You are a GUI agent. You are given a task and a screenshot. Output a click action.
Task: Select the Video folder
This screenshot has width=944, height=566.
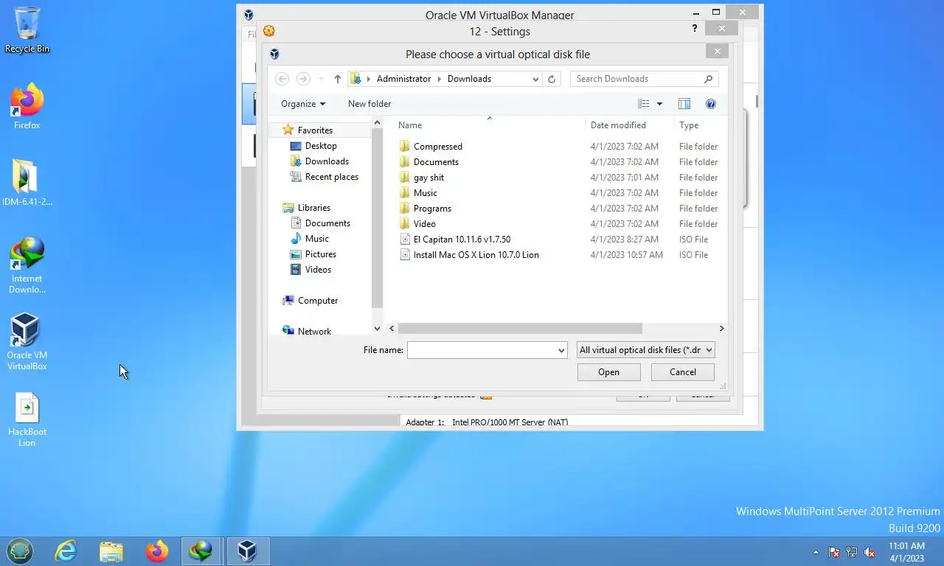pos(424,224)
